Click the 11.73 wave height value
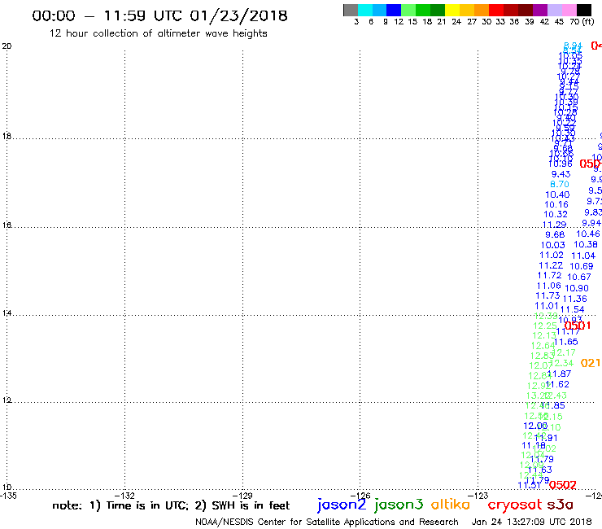Screen dimensions: 602x529 pyautogui.click(x=547, y=295)
